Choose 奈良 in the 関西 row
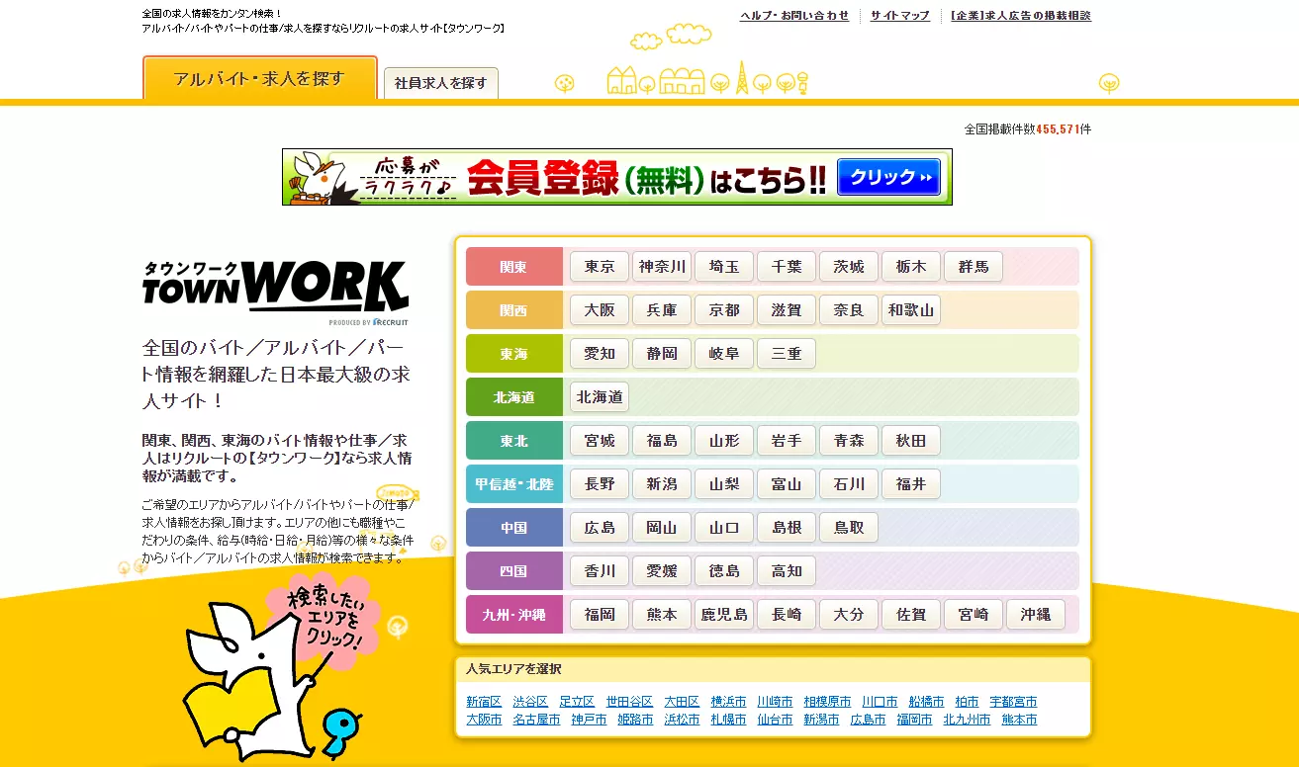The image size is (1299, 767). (849, 310)
